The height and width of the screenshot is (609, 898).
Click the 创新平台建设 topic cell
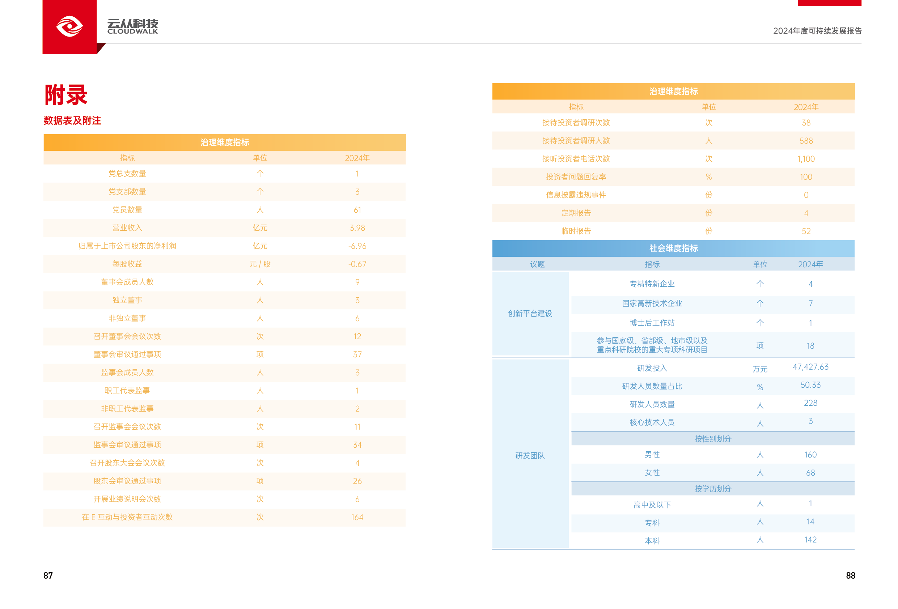pyautogui.click(x=530, y=314)
